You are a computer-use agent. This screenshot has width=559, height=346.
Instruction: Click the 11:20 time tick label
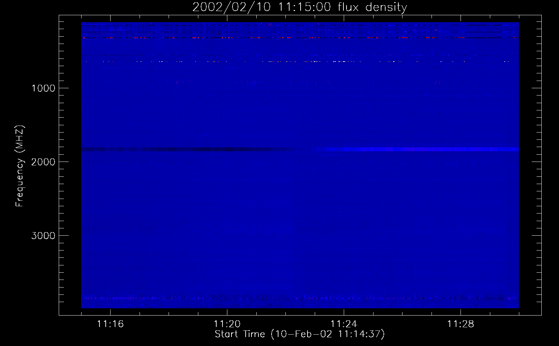pos(227,324)
